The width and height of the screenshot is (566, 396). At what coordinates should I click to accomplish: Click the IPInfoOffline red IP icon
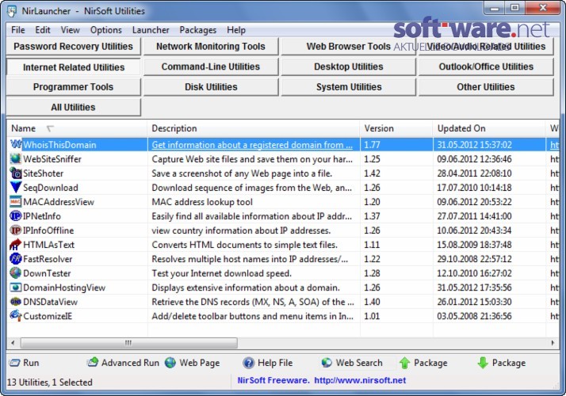16,230
